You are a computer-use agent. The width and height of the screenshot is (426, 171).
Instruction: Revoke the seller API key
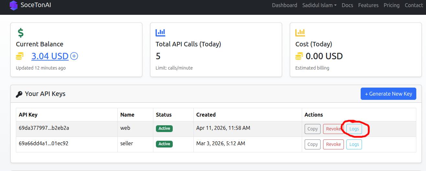[x=333, y=144]
